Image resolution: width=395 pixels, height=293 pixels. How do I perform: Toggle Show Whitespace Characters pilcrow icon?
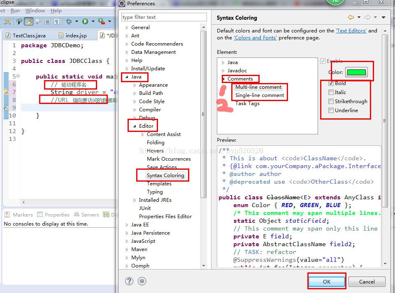pyautogui.click(x=57, y=22)
